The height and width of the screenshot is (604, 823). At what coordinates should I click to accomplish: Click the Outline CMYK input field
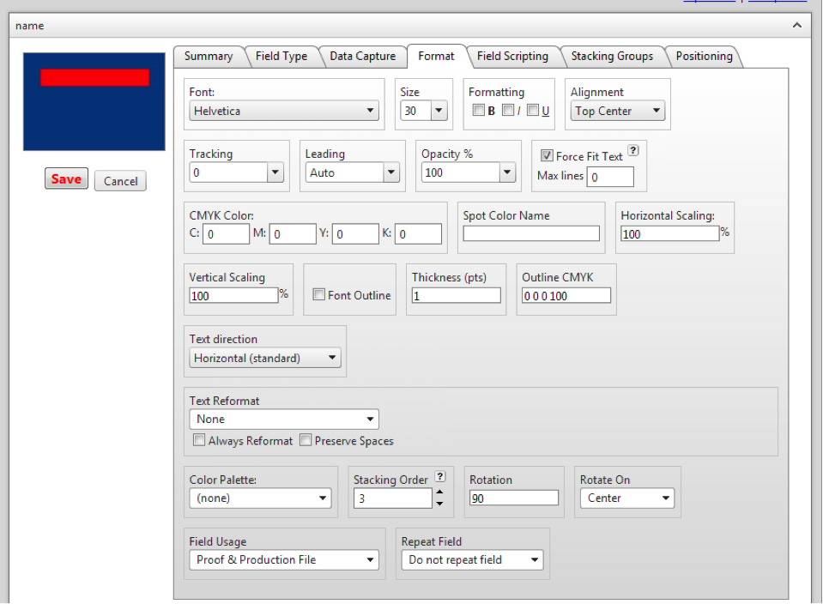pos(566,295)
